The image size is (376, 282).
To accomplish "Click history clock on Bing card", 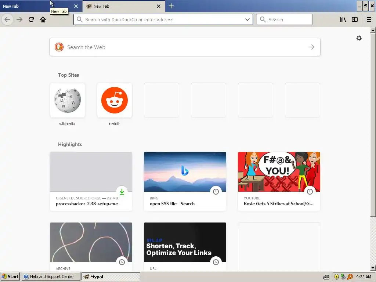I will tap(216, 192).
